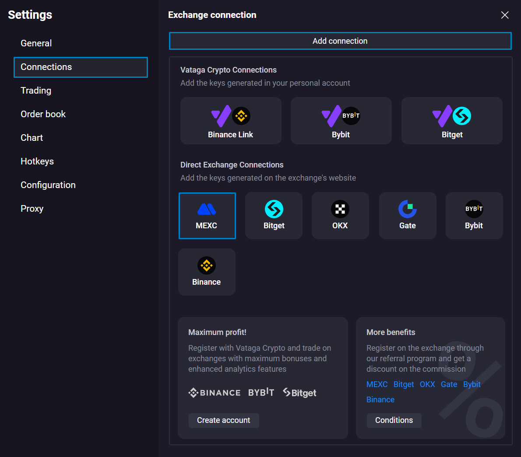Go to the Chart settings section
Image resolution: width=521 pixels, height=457 pixels.
pos(32,138)
